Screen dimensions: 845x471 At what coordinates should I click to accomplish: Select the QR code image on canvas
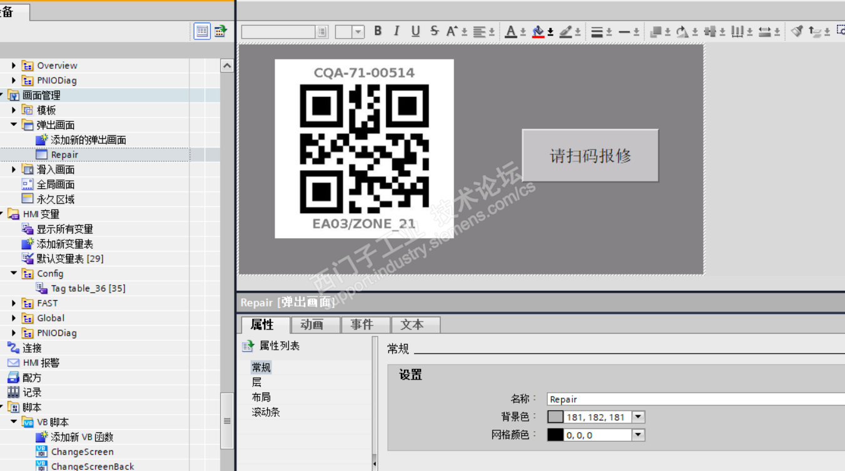pos(364,149)
